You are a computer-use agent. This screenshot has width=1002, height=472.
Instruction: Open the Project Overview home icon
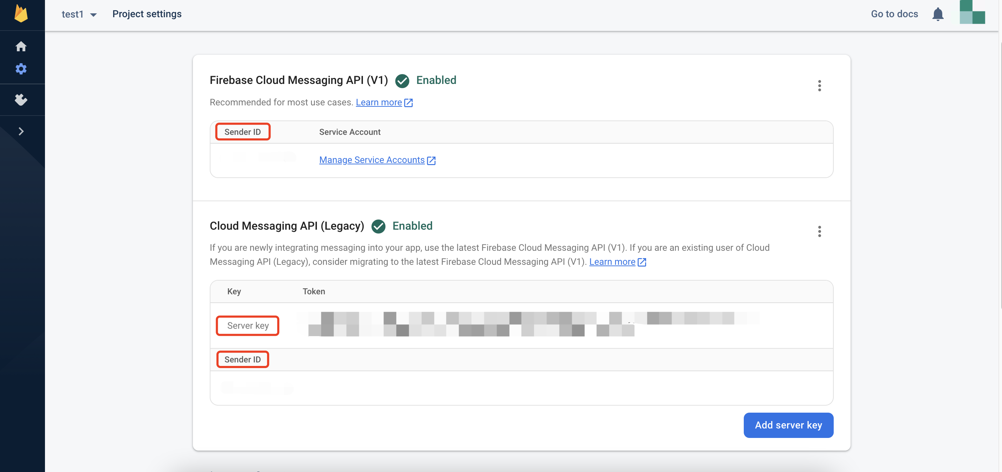click(x=21, y=46)
